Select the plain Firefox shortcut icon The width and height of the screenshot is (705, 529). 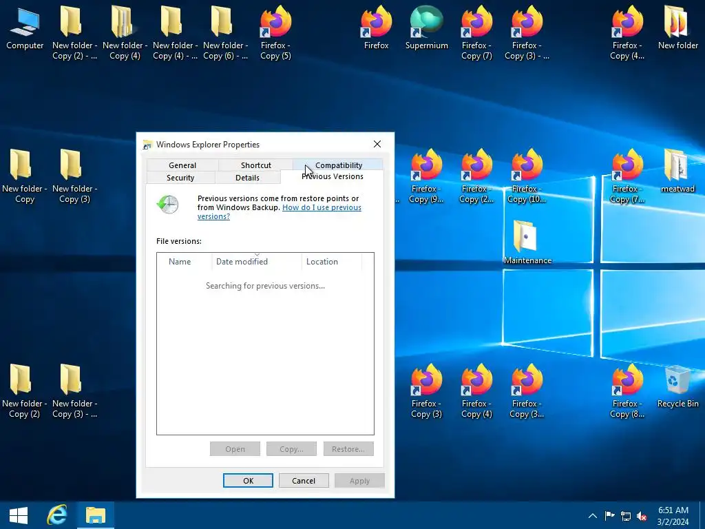tap(376, 27)
